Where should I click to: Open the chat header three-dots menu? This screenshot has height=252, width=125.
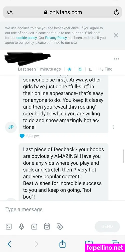(x=116, y=59)
